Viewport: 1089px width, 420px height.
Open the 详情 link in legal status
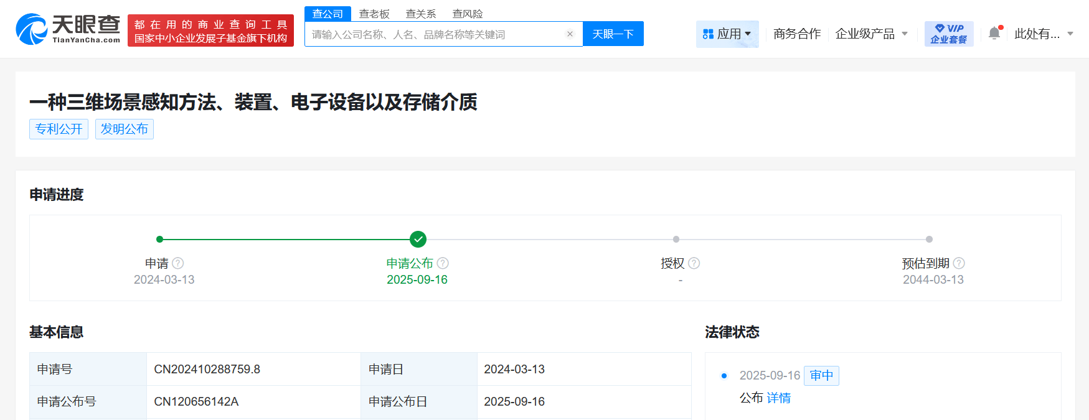[x=778, y=398]
